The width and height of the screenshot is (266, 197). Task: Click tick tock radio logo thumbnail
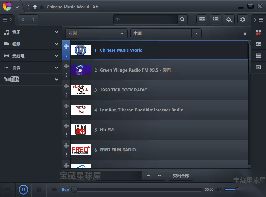81,90
